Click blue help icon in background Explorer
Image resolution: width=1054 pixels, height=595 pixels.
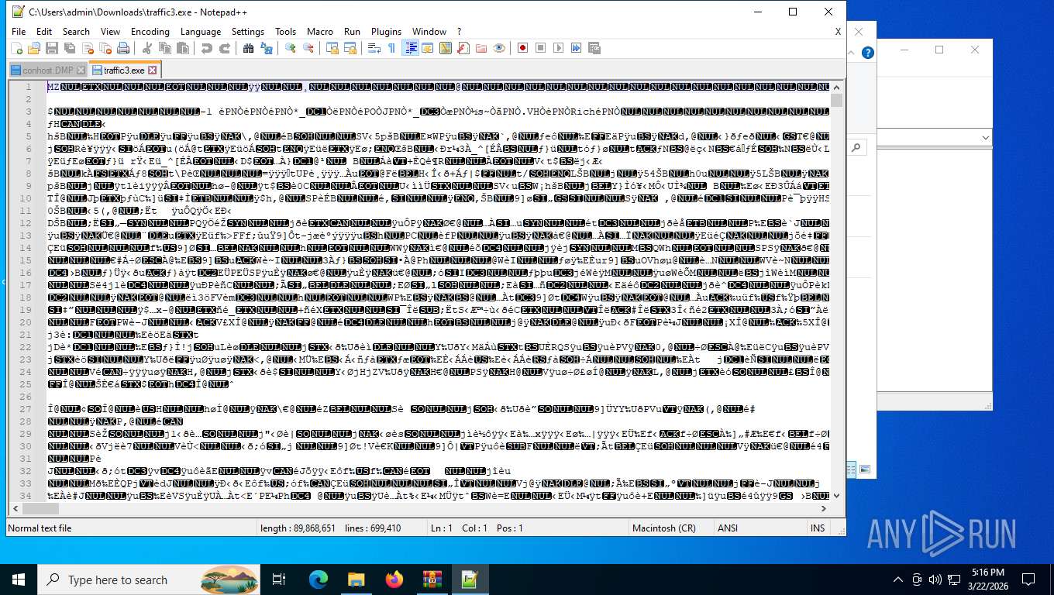(868, 53)
